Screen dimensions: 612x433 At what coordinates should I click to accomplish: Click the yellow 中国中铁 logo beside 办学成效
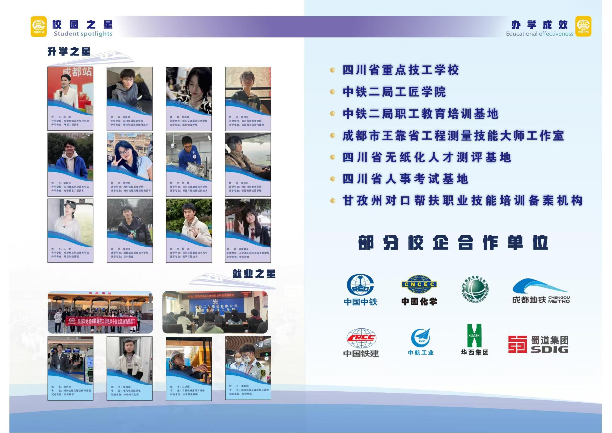coord(583,26)
